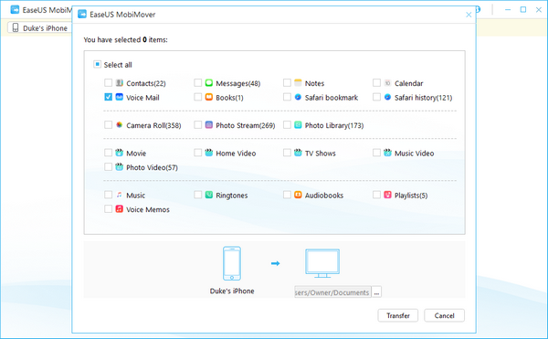The image size is (548, 339).
Task: Select the TV Shows checkbox
Action: [287, 153]
